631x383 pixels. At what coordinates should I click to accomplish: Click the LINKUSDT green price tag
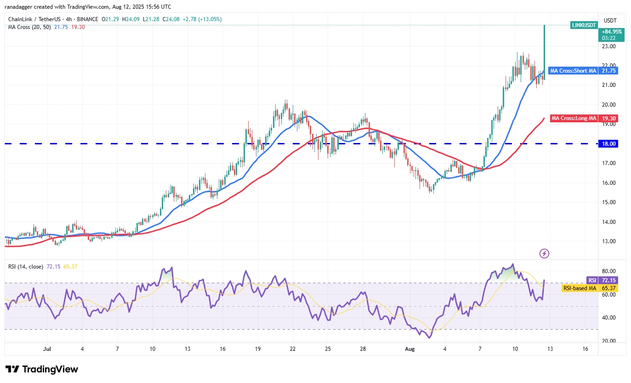[583, 25]
